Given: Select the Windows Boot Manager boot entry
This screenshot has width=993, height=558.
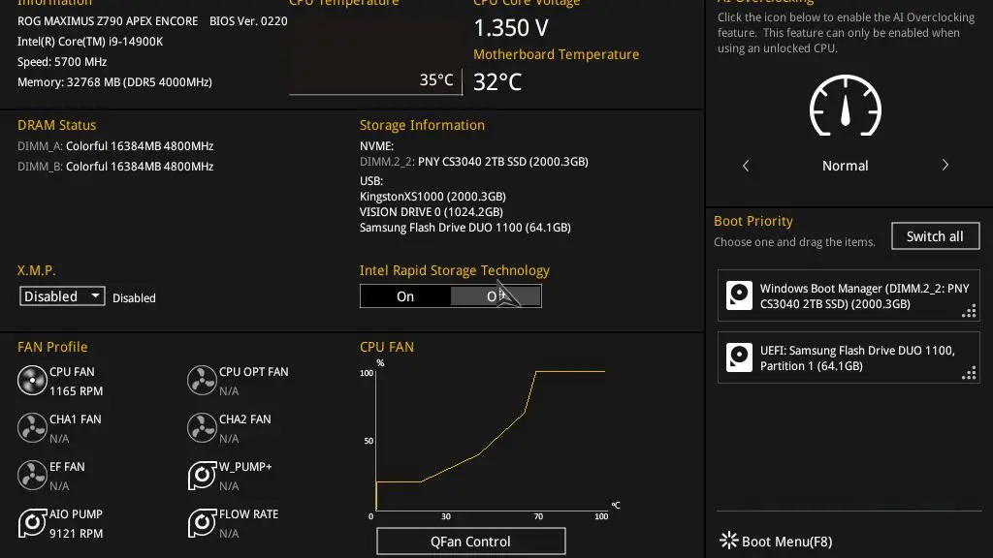Looking at the screenshot, I should click(x=849, y=295).
